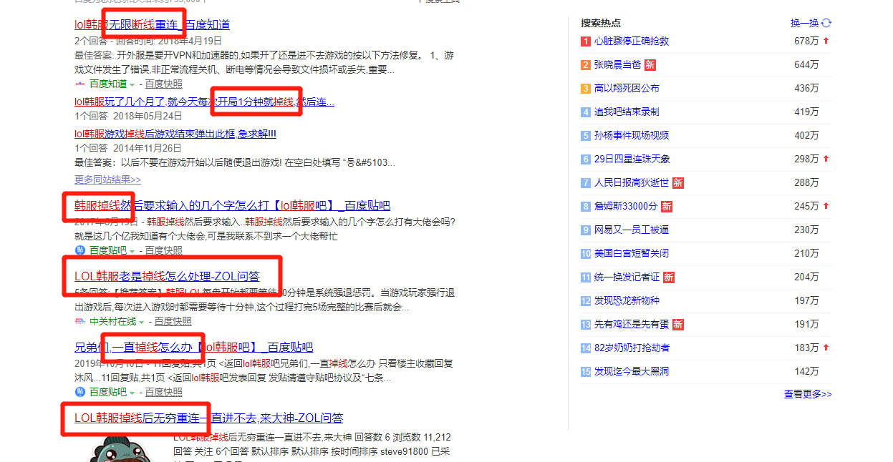
Task: Click the refresh arrows icon beside 换一换
Action: tap(826, 23)
